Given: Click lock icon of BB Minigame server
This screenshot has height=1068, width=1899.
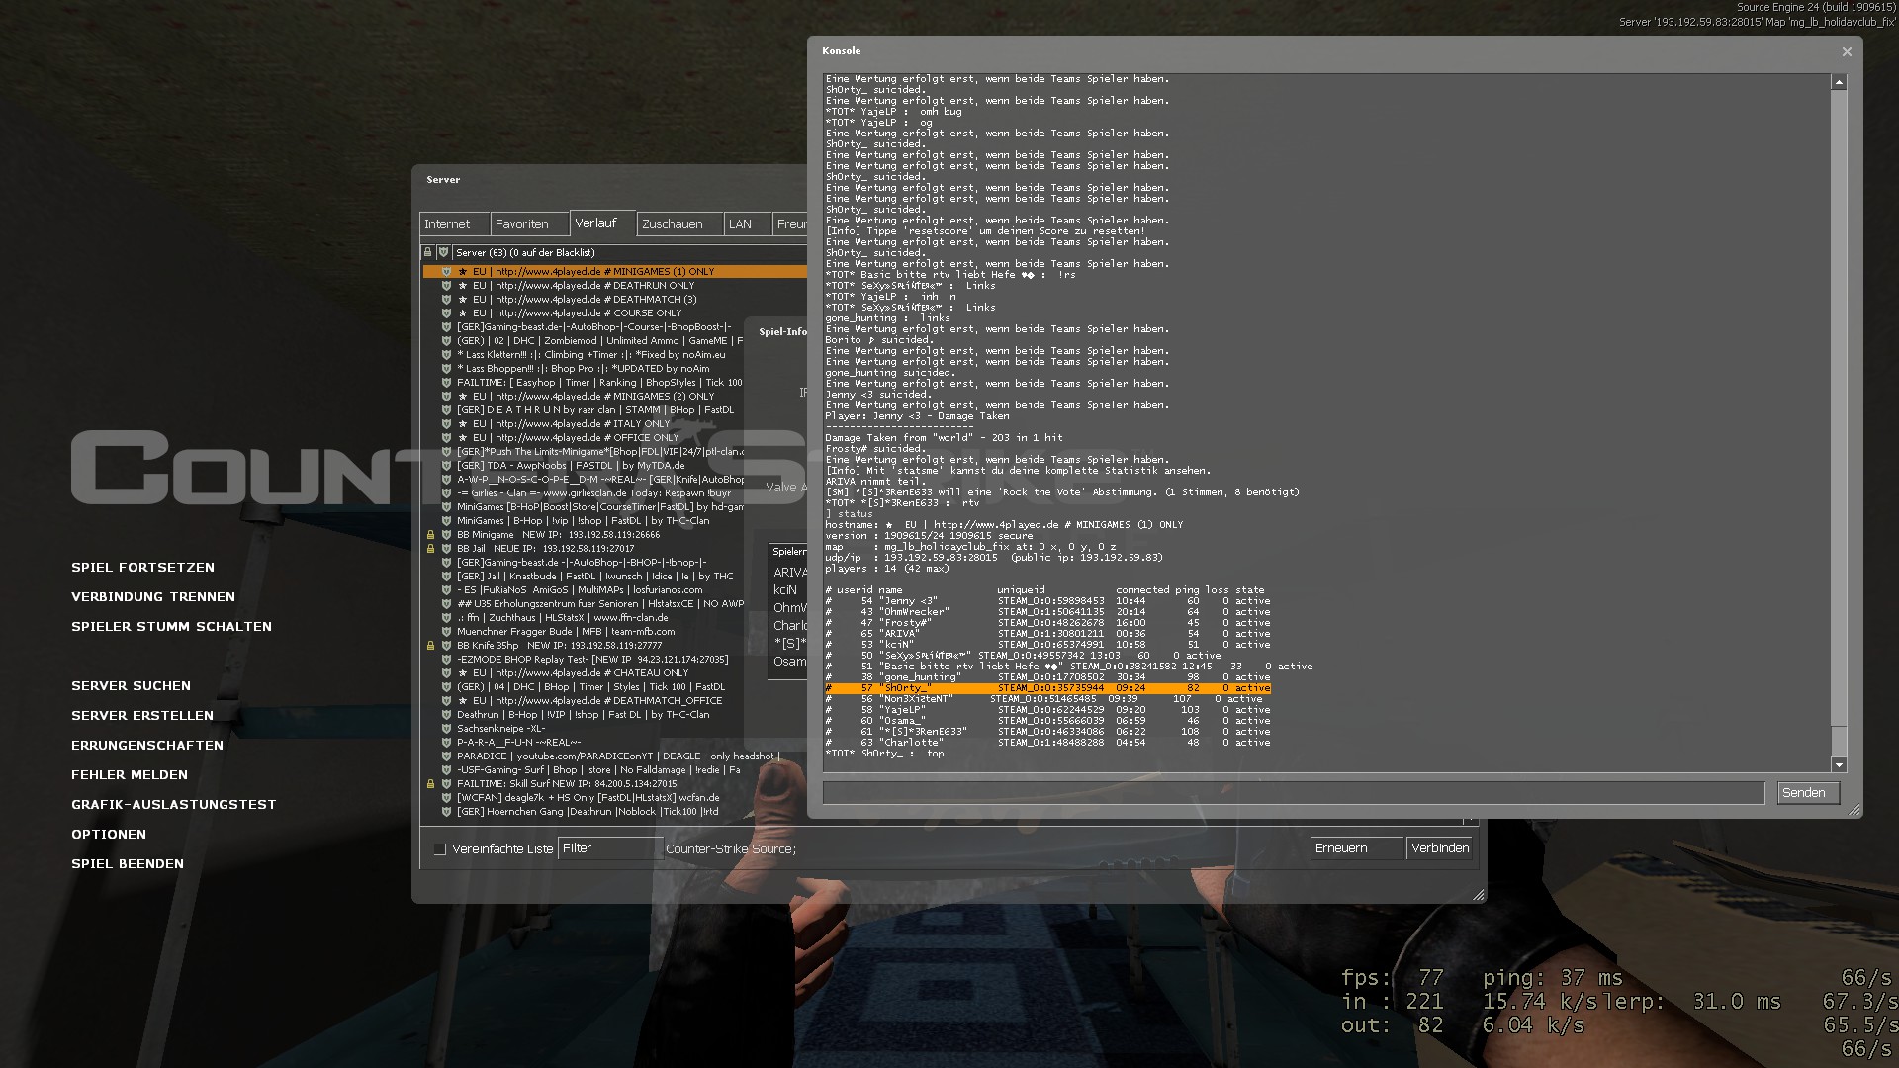Looking at the screenshot, I should click(x=430, y=534).
